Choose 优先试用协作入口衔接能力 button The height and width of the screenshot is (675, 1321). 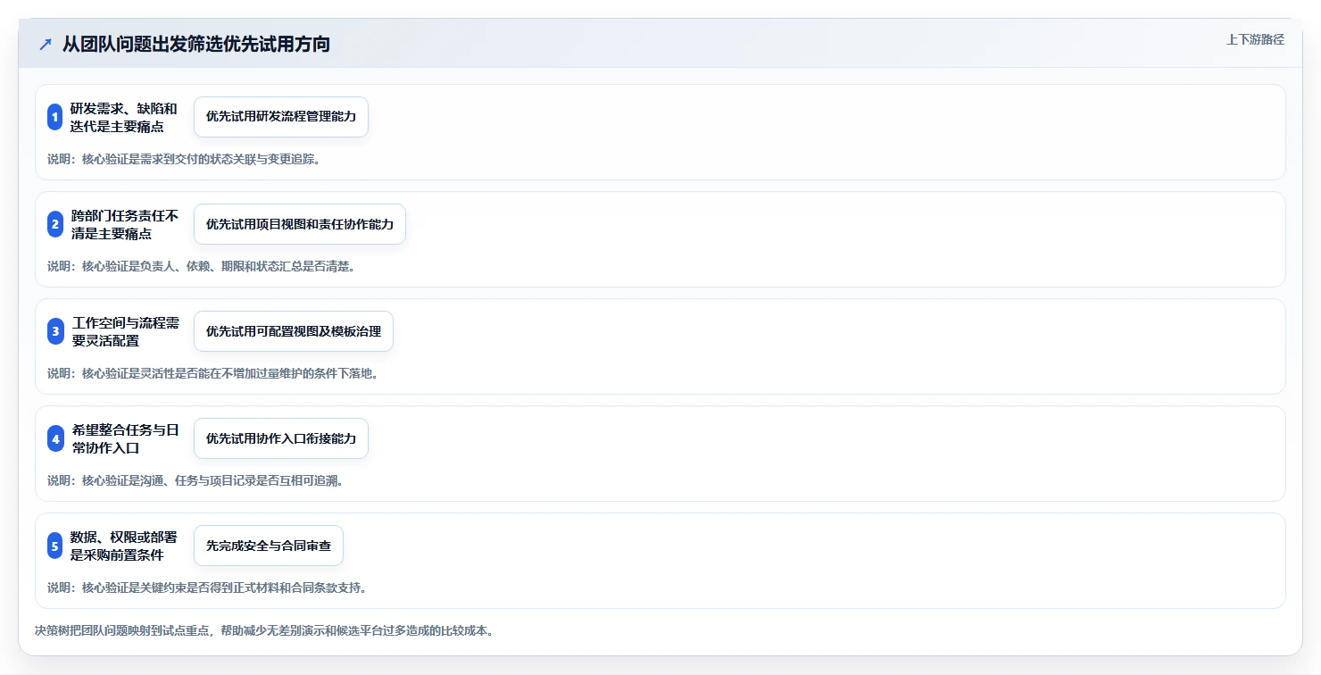click(x=281, y=438)
